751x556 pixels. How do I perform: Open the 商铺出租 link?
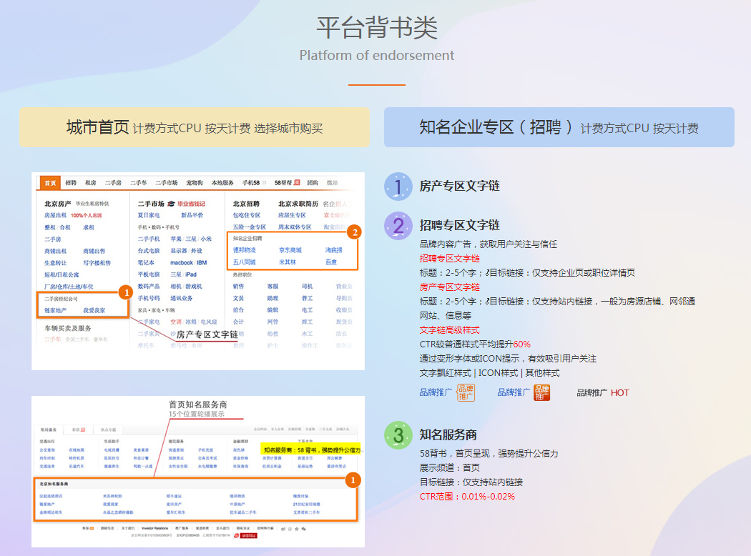pos(56,252)
